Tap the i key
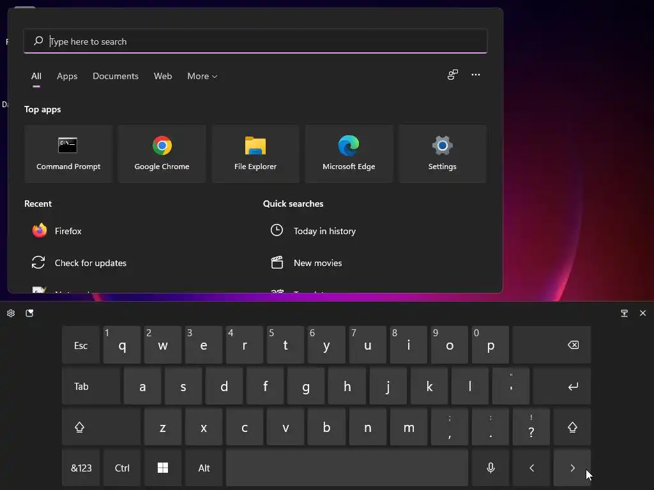Viewport: 654px width, 490px height. click(408, 345)
